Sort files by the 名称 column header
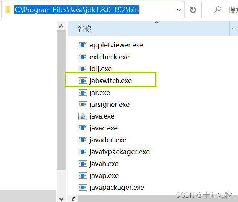238x202 pixels. click(149, 28)
